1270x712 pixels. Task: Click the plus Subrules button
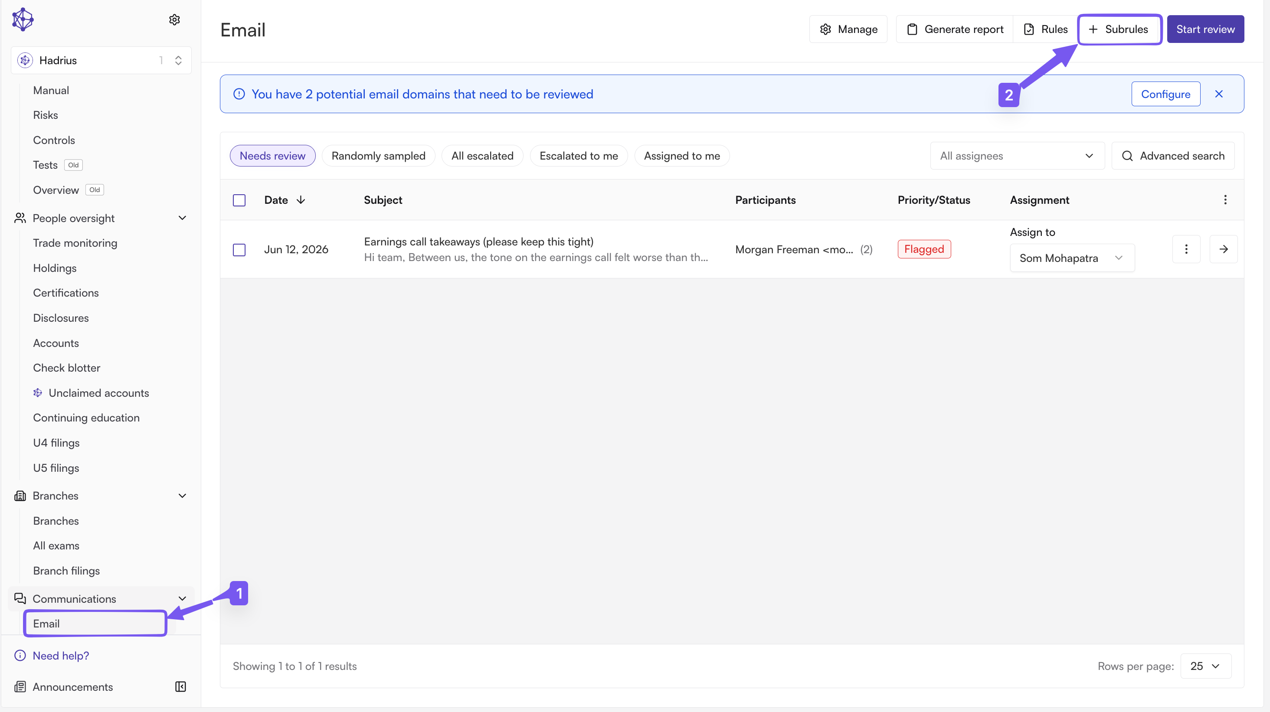tap(1119, 29)
